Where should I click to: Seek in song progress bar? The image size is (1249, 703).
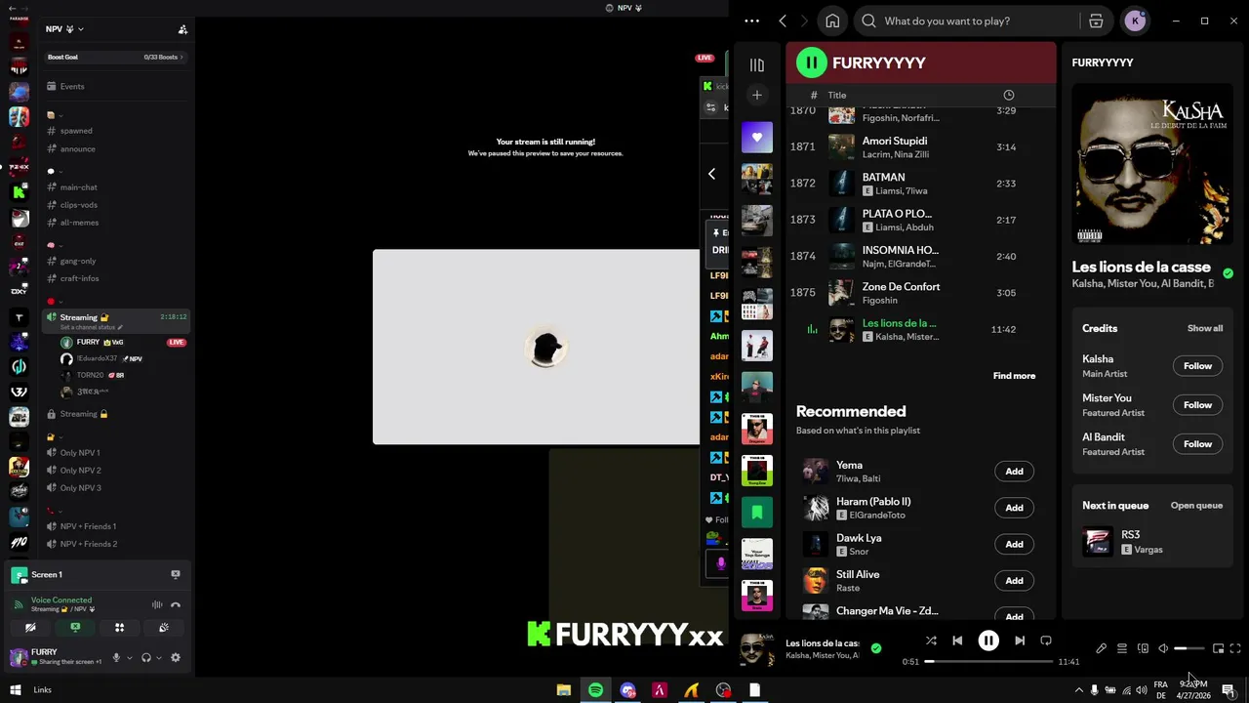988,661
